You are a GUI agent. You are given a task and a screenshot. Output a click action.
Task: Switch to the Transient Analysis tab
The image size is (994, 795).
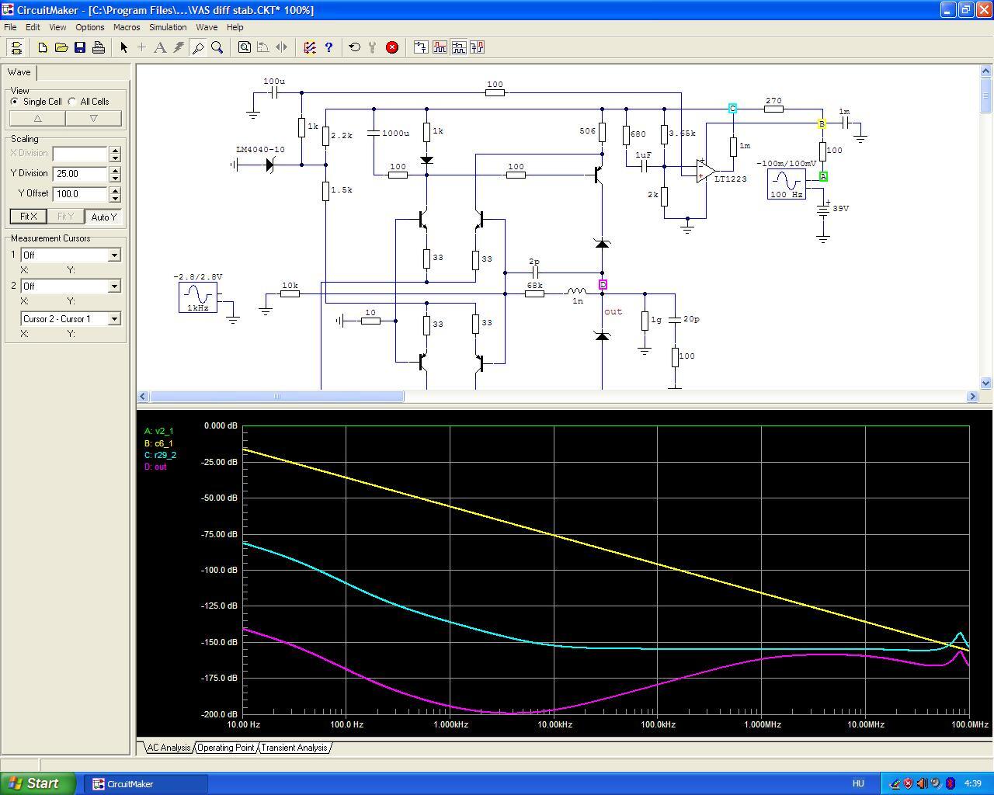tap(294, 748)
